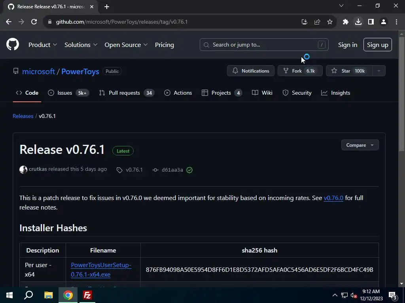Screen dimensions: 405x303
Task: Click the GitHub logo home icon
Action: pos(13,44)
